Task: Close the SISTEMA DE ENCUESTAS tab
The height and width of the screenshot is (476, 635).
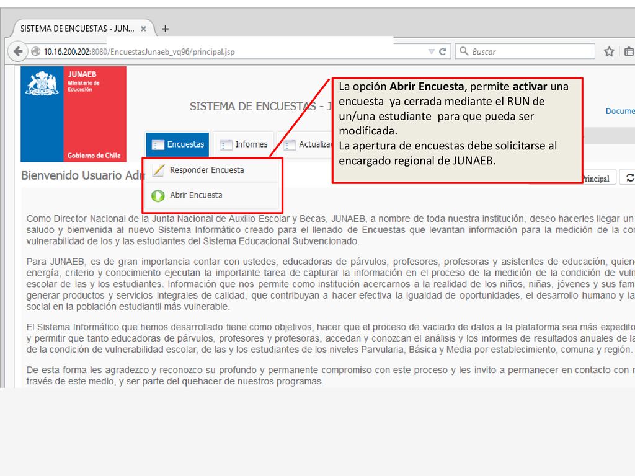Action: 143,29
